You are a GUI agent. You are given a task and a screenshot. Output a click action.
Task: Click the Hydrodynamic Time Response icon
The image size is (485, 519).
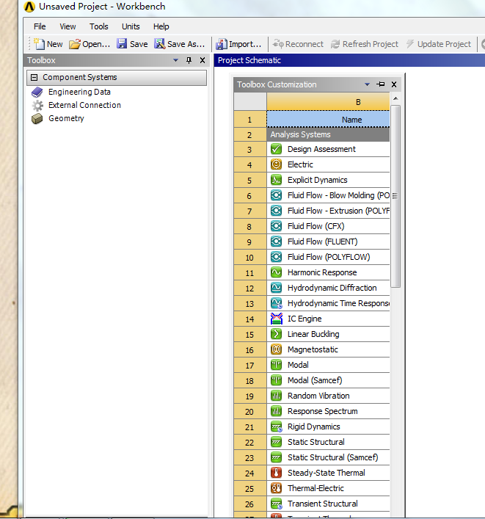(276, 303)
